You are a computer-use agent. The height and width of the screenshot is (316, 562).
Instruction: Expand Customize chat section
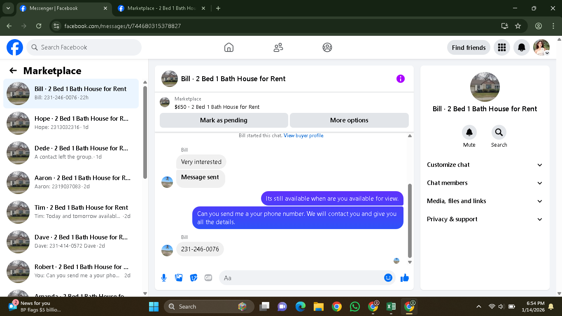(x=485, y=165)
